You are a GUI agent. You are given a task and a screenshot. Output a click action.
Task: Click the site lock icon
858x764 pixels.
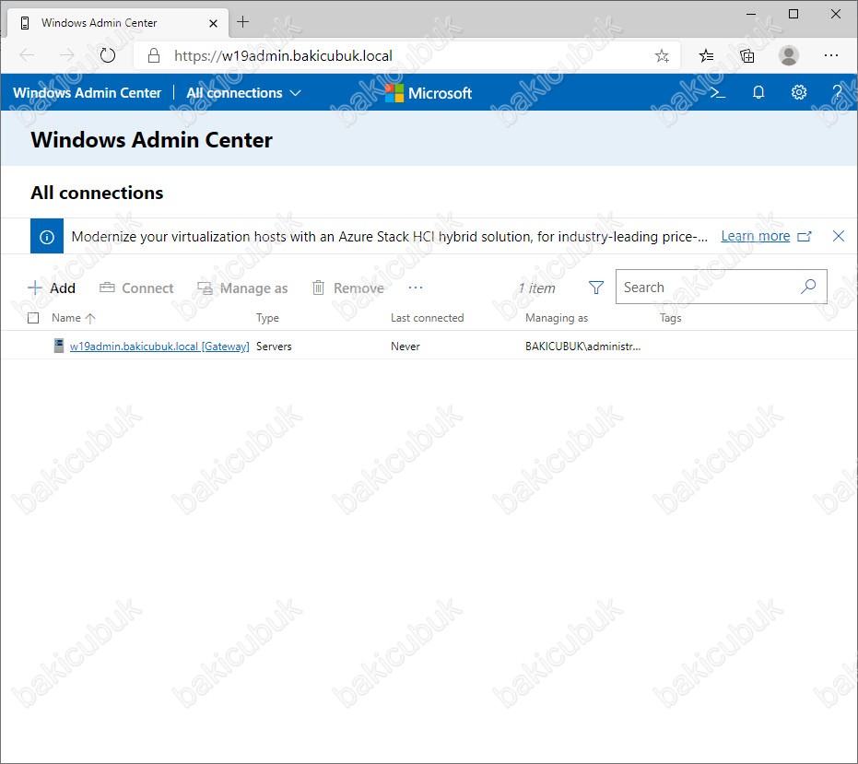pos(154,55)
